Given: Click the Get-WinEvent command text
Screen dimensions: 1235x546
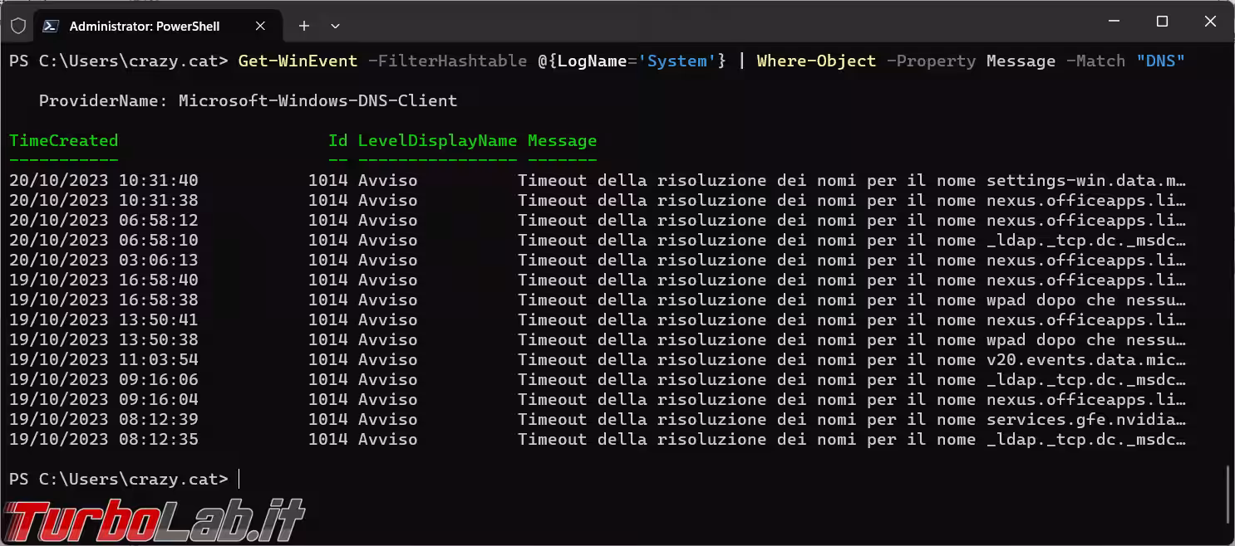Looking at the screenshot, I should [x=298, y=61].
